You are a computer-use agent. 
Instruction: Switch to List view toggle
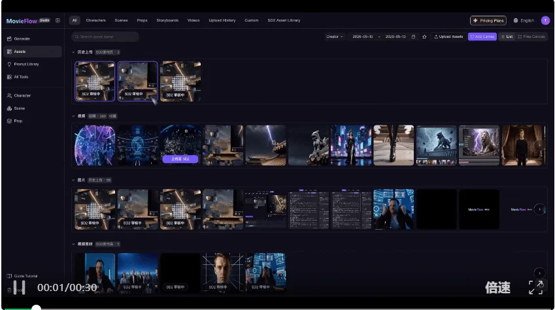point(507,37)
